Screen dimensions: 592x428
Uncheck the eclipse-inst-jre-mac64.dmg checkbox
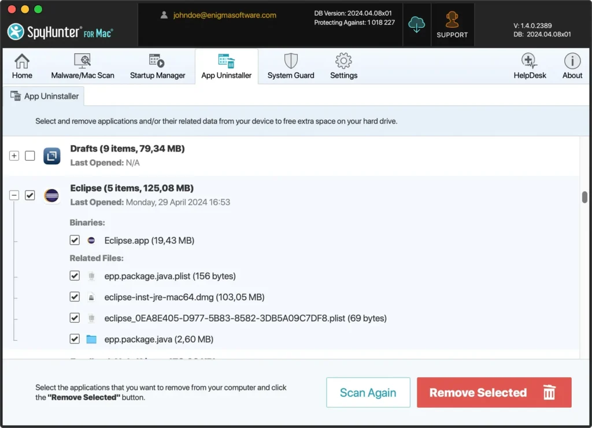point(75,297)
